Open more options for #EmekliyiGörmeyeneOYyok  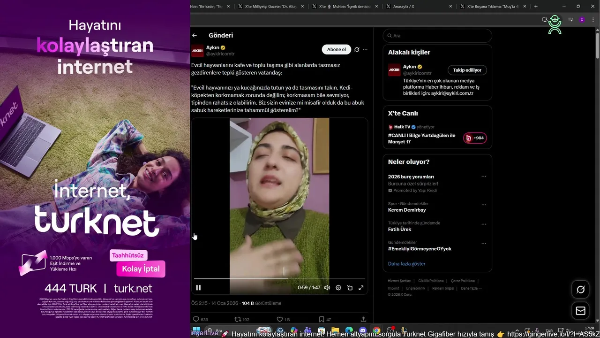coord(484,244)
